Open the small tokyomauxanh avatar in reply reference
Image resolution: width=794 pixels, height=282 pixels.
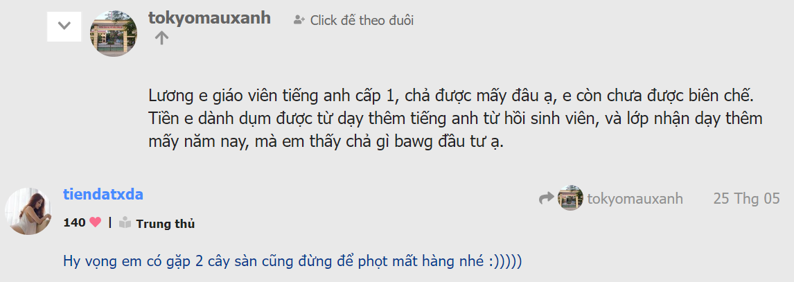click(570, 198)
